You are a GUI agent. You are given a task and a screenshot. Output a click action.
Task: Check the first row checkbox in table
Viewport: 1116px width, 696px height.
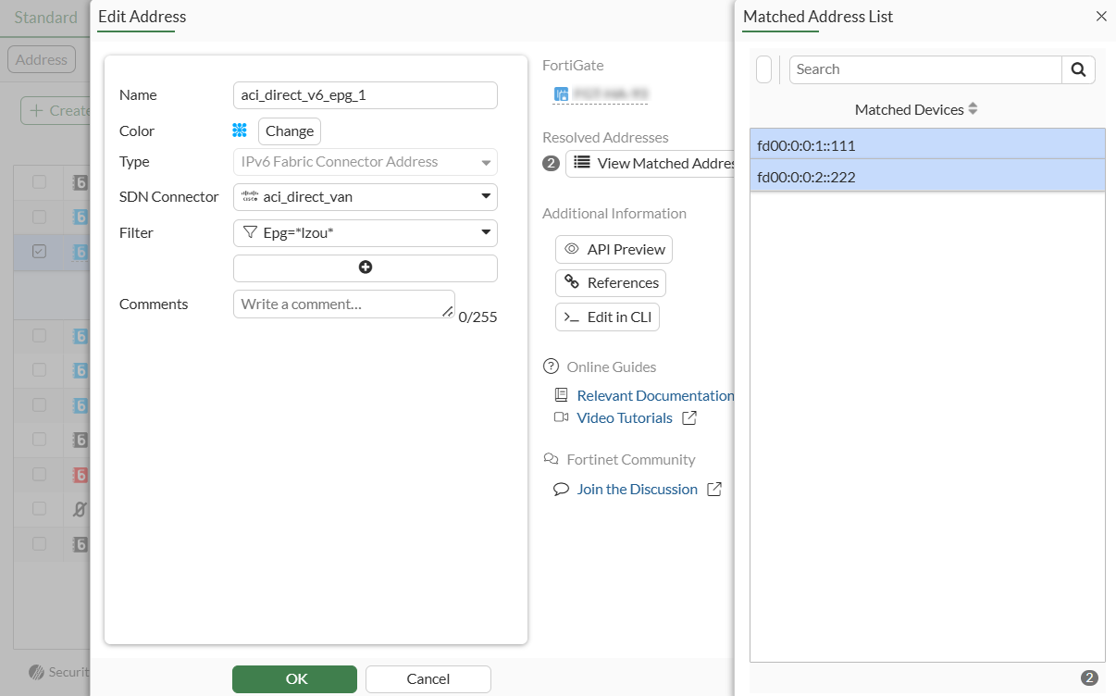39,181
